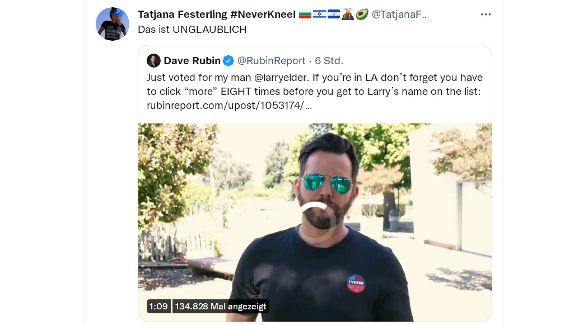The image size is (588, 325).
Task: Click the 1:09 video duration badge
Action: 158,307
